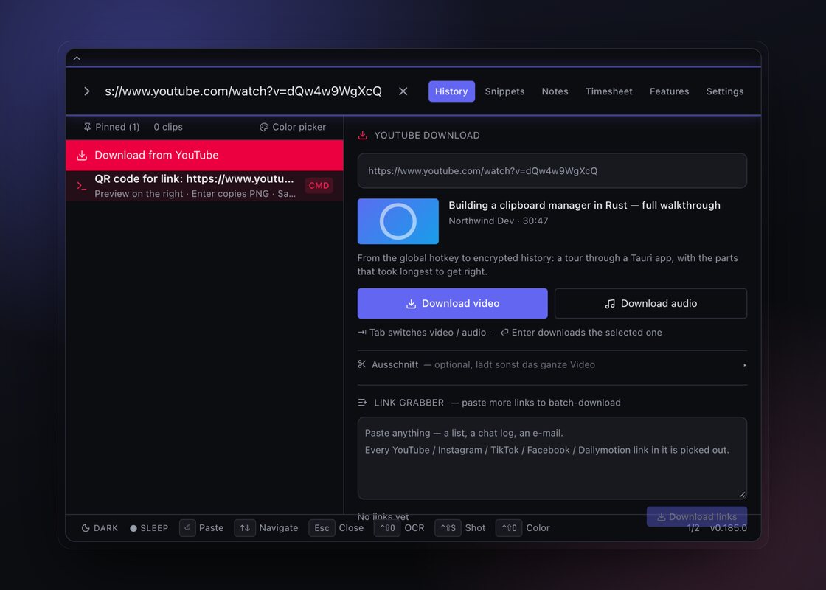Click the version label v0.185.0

(x=728, y=528)
